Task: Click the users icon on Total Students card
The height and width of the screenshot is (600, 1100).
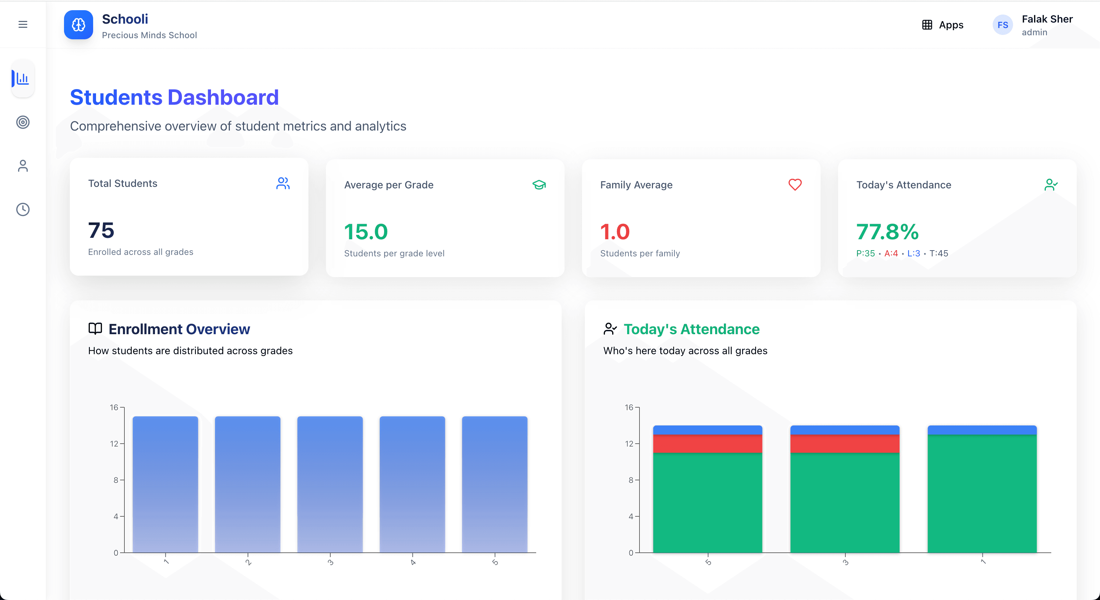Action: 283,184
